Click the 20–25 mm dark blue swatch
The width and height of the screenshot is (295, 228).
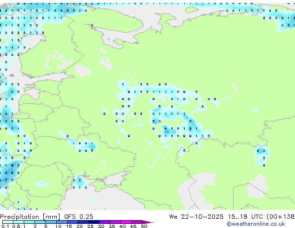83,222
